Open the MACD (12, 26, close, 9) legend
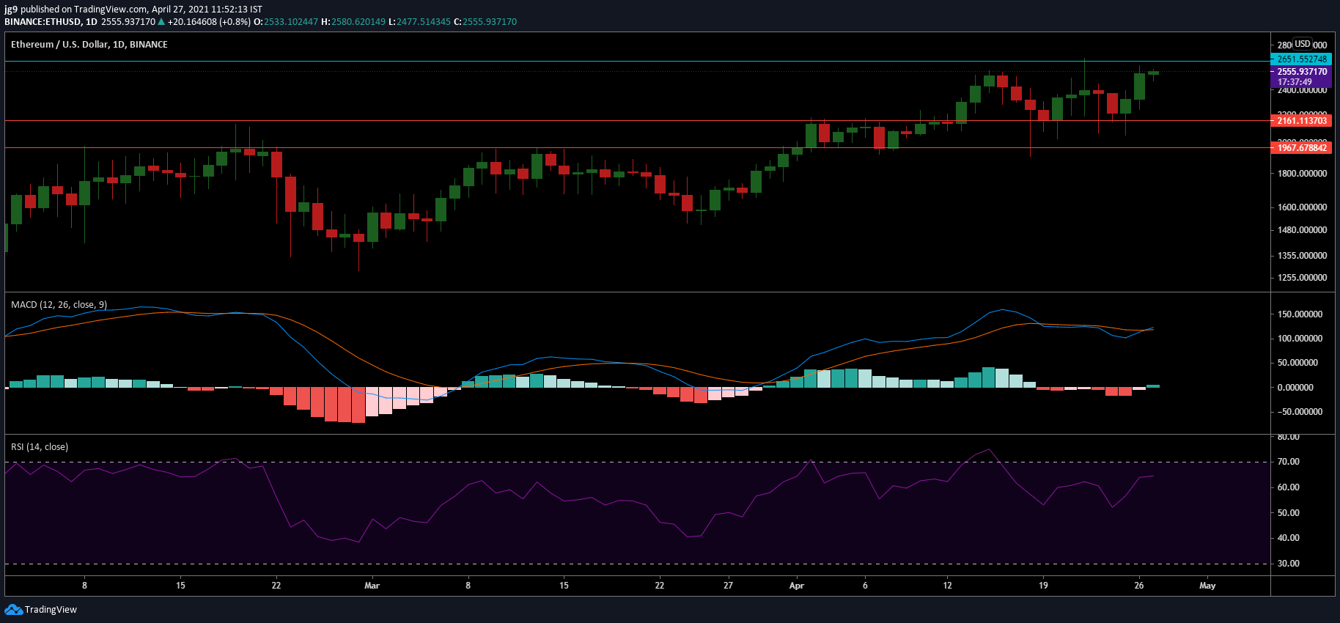1340x623 pixels. coord(59,304)
